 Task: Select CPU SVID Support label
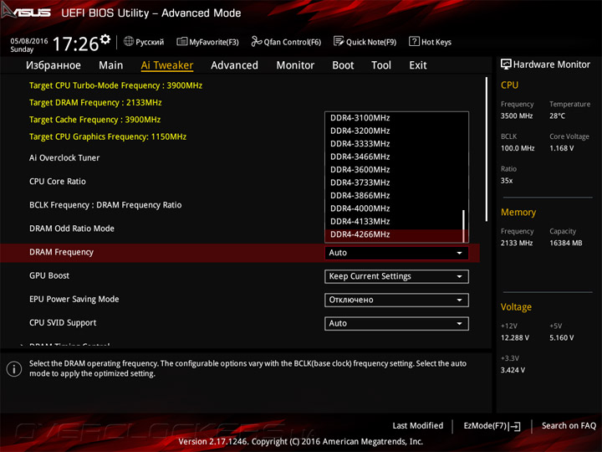pos(63,323)
